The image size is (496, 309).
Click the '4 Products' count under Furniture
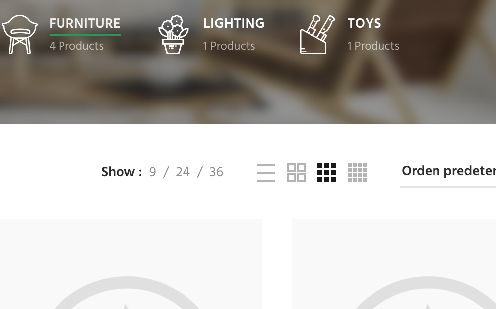tap(76, 46)
